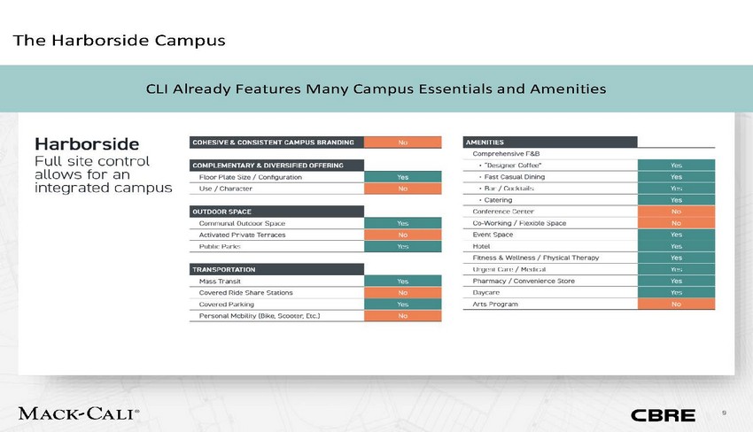Viewport: 753px width, 432px height.
Task: Click the bold Harborside heading
Action: [86, 143]
